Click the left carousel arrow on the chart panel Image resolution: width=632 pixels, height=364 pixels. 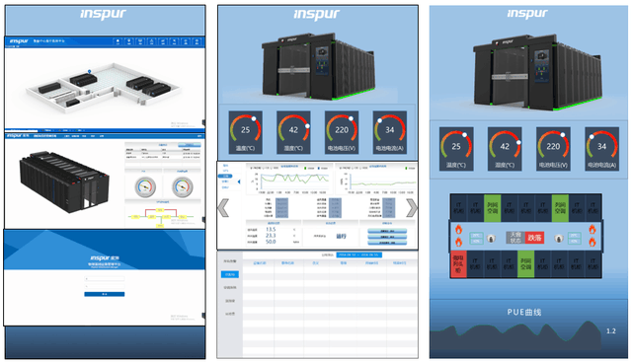point(223,208)
